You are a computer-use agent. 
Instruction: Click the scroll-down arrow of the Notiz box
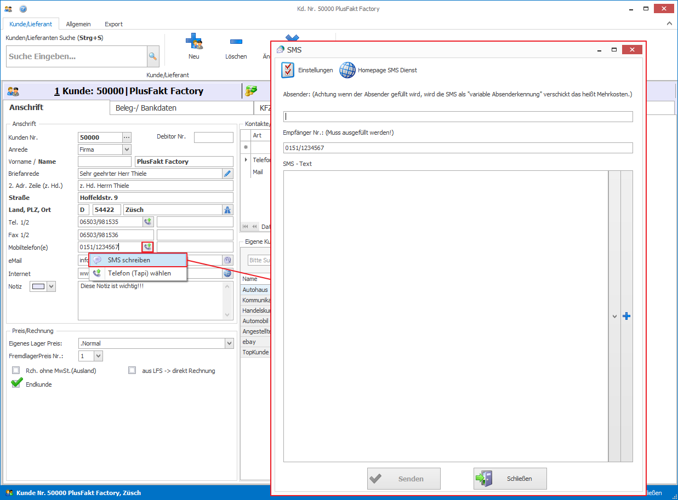pos(229,315)
